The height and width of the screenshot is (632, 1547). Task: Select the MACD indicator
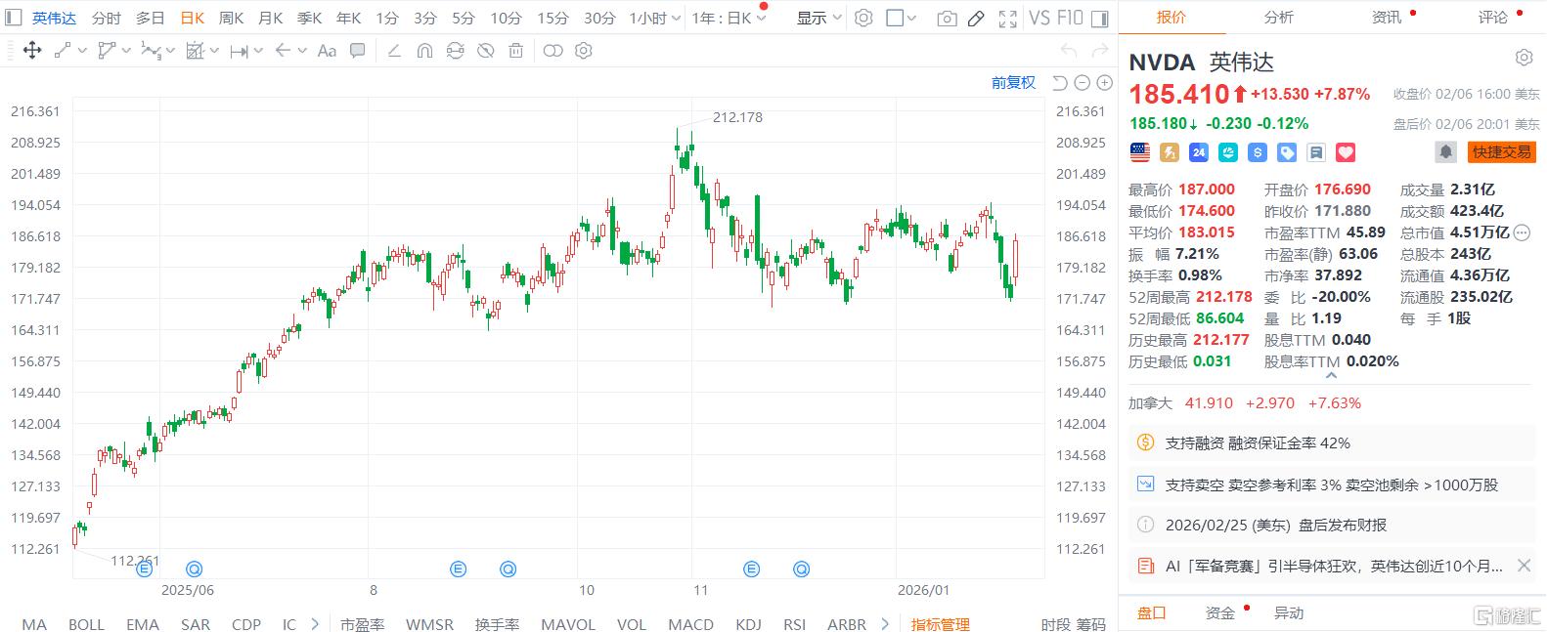coord(690,624)
